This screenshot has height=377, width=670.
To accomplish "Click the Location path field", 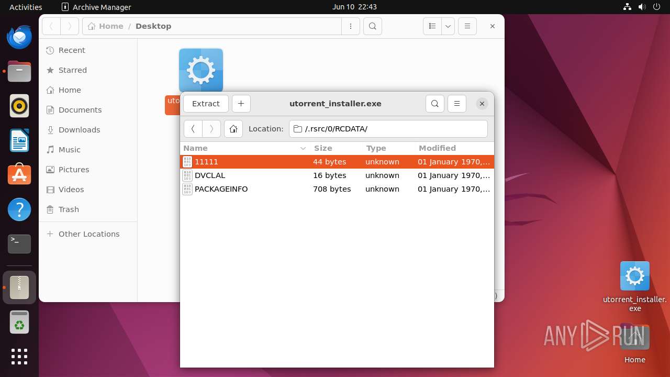I will coord(388,129).
